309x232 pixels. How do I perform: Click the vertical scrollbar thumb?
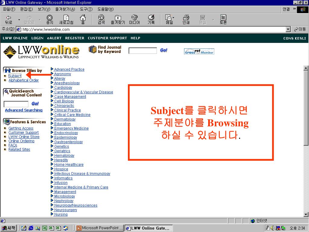pyautogui.click(x=306, y=108)
